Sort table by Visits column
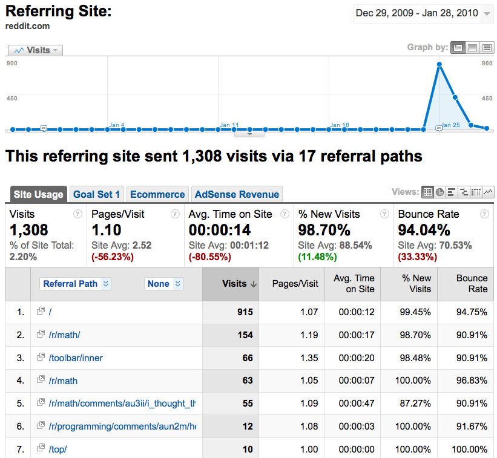Screen dimensions: 497x458 231,284
